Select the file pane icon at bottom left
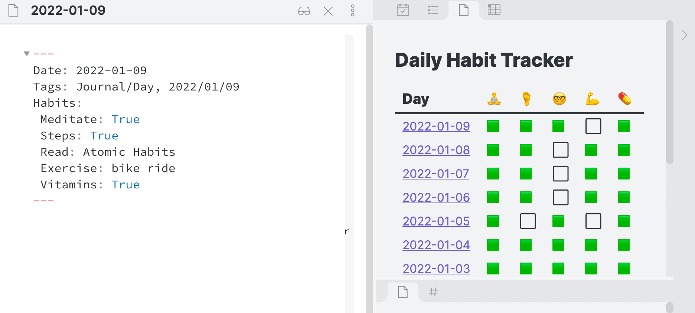The height and width of the screenshot is (313, 695). click(x=404, y=292)
